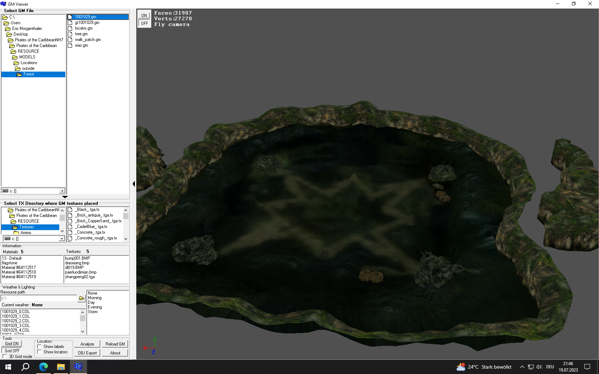Viewport: 599px width, 374px height.
Task: Enable the Show labels checkbox
Action: click(x=40, y=347)
